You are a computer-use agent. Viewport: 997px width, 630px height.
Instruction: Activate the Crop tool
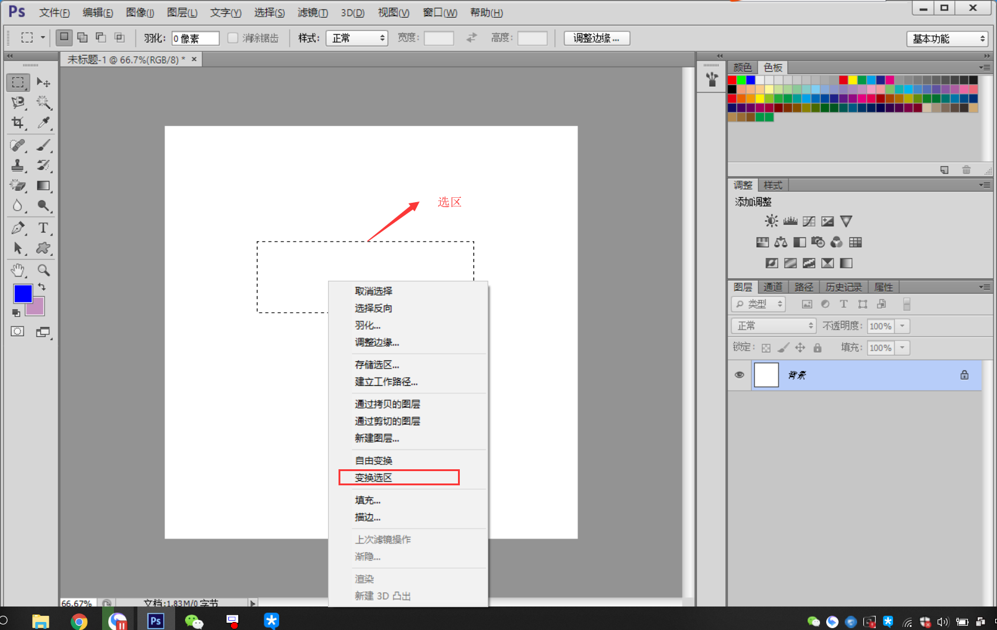point(18,122)
